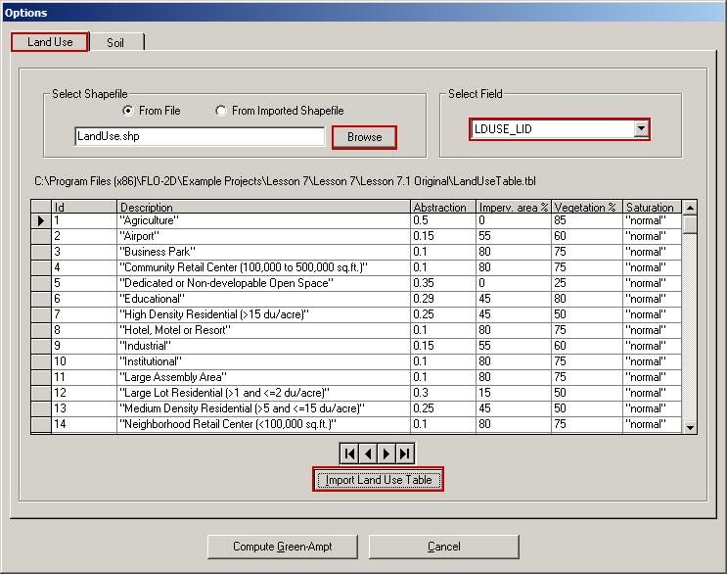Click Browse to pick a shapefile
The height and width of the screenshot is (574, 727).
[364, 137]
